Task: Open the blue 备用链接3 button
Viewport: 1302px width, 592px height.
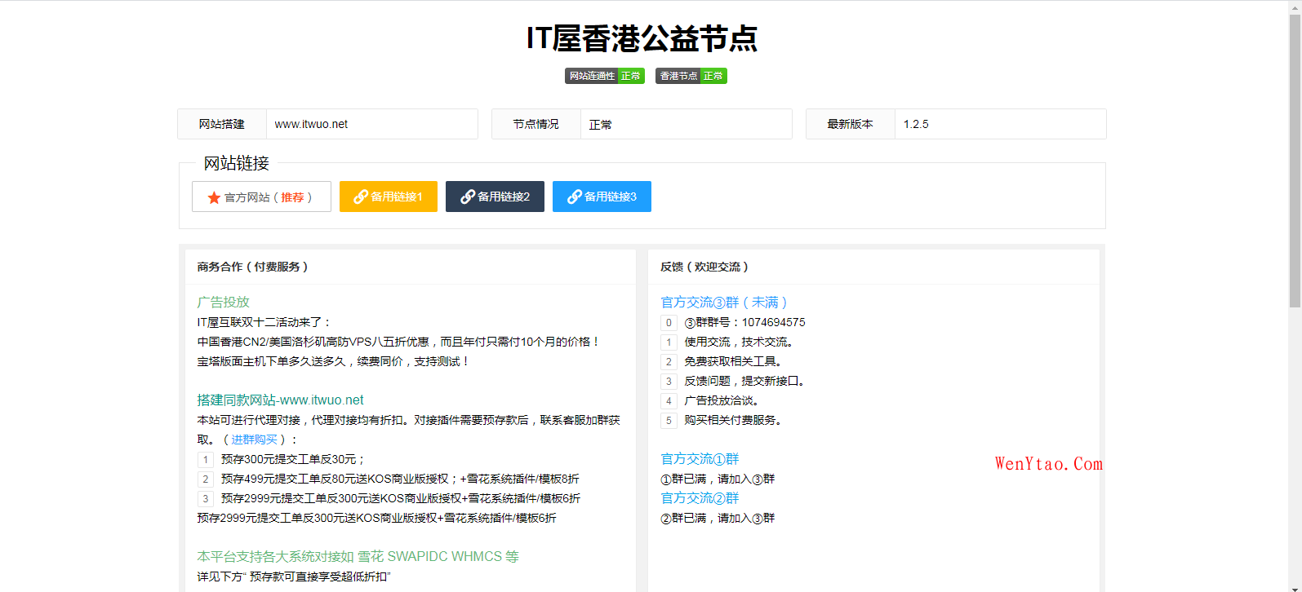Action: (602, 197)
